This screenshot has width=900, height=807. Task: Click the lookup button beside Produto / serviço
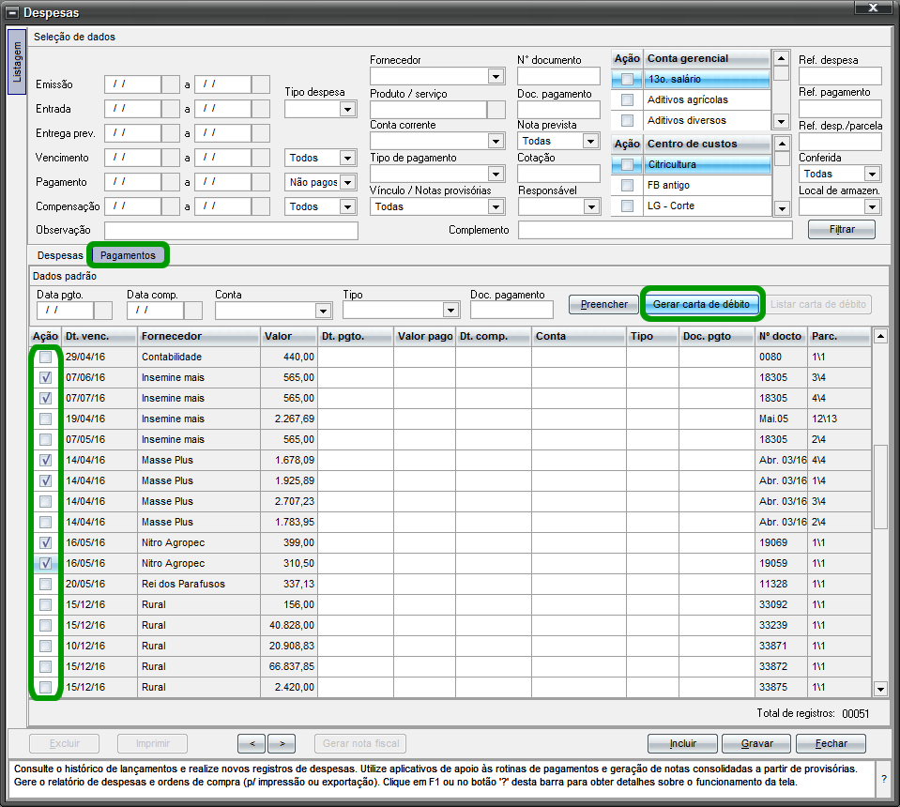coord(496,109)
